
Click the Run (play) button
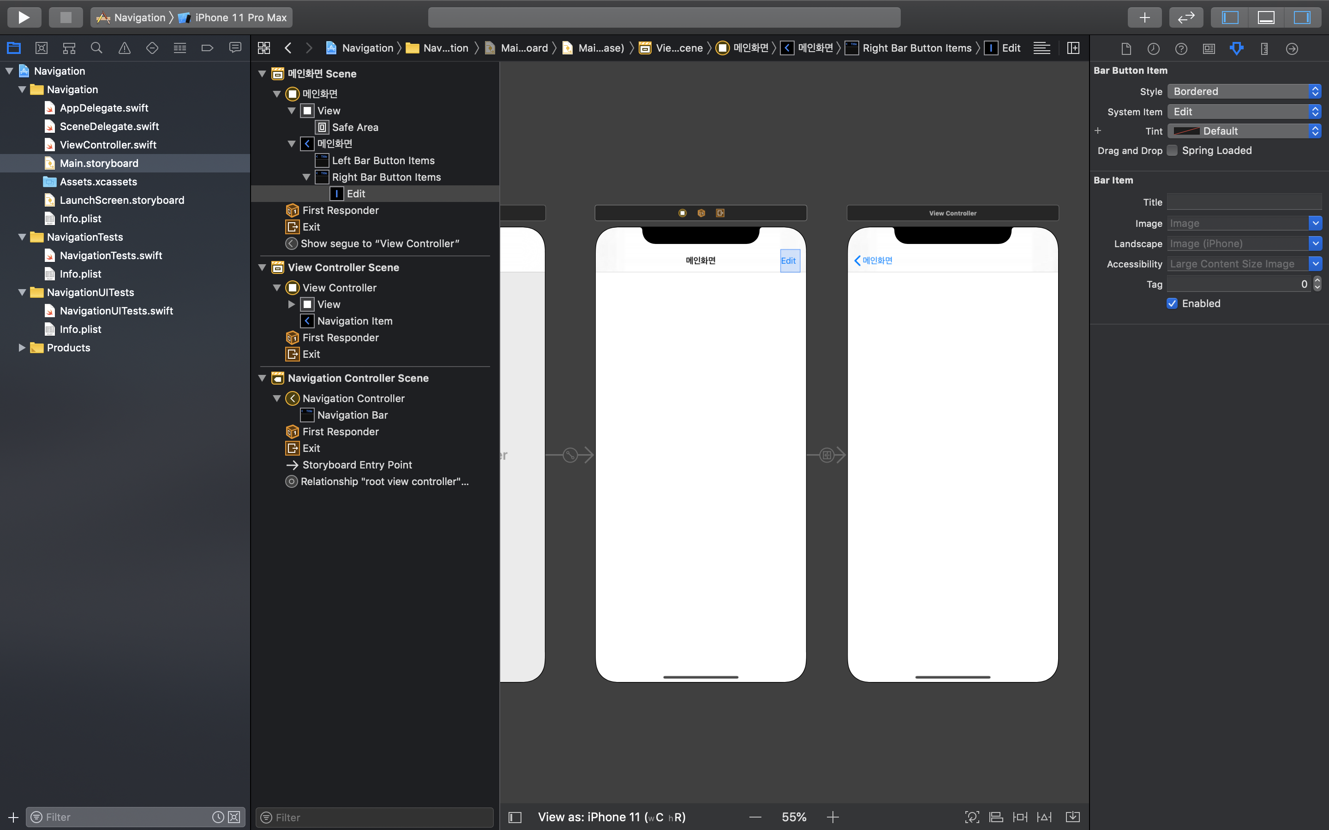click(x=24, y=18)
